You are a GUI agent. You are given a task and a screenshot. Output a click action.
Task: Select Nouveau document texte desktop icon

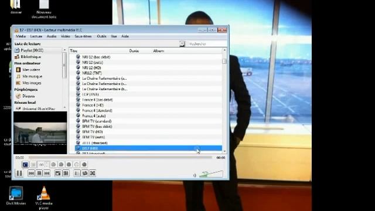(x=44, y=9)
